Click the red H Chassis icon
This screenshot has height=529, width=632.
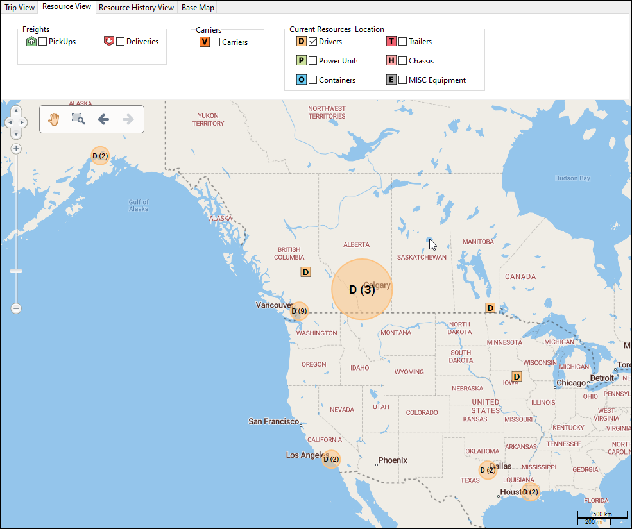click(x=391, y=60)
